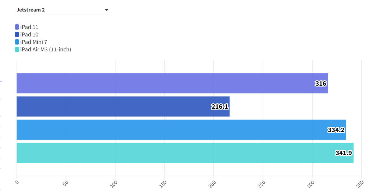Click the 216.1 value label

tap(220, 106)
